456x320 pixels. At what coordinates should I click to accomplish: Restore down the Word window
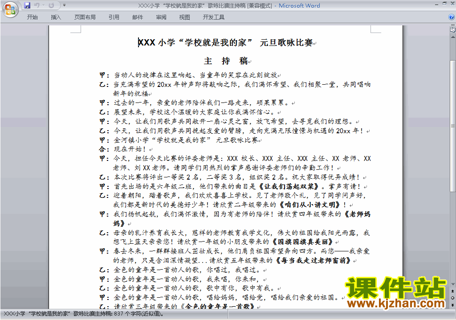(444, 4)
